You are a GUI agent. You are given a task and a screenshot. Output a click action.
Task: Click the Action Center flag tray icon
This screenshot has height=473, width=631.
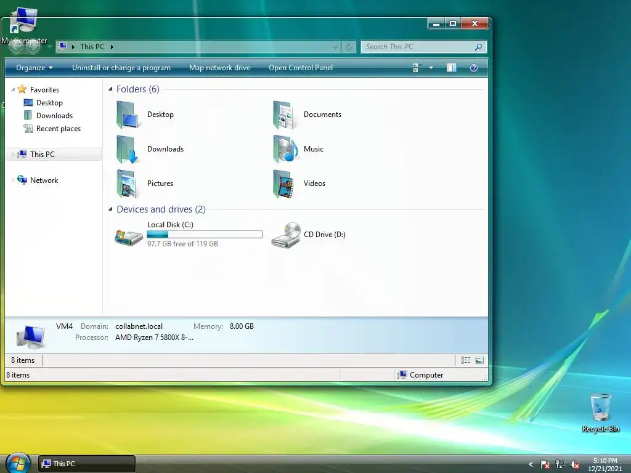pyautogui.click(x=545, y=464)
